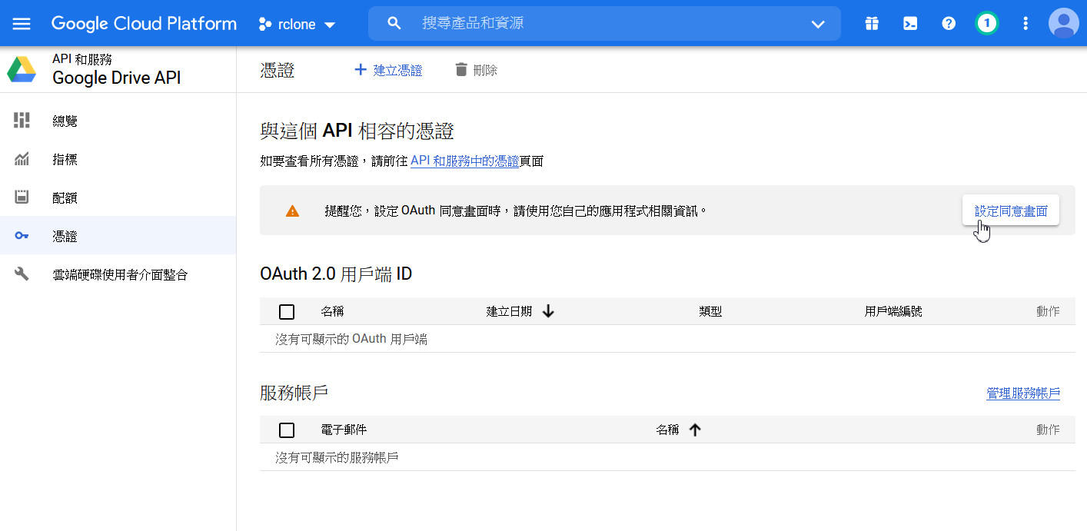This screenshot has width=1087, height=531.
Task: Click the gift free trial icon
Action: click(x=871, y=24)
